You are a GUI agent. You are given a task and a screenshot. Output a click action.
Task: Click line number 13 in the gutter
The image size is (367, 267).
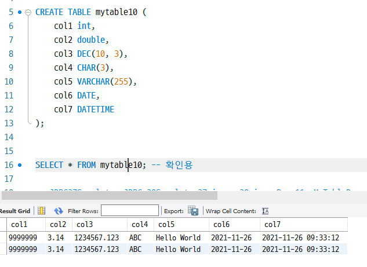pos(9,123)
